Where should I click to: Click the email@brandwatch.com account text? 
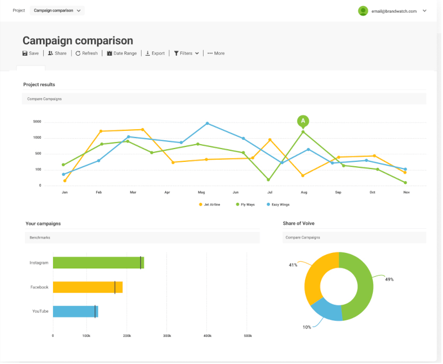(x=394, y=11)
